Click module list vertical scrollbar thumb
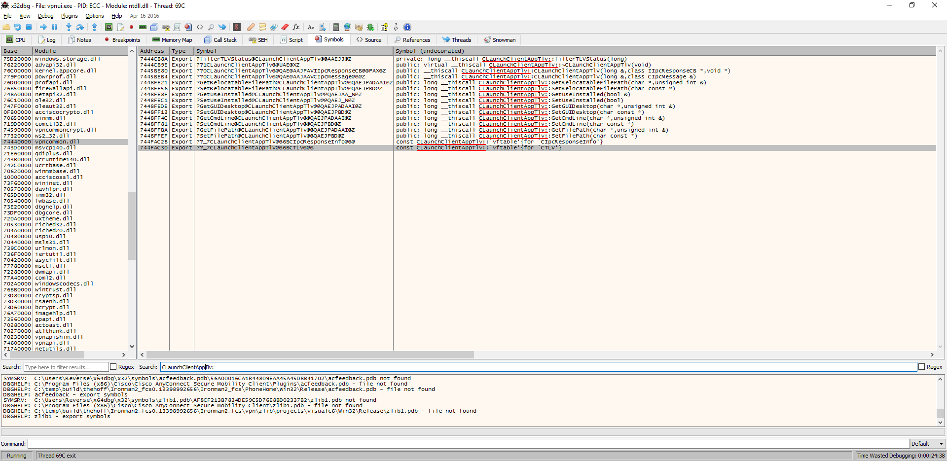 [132, 225]
